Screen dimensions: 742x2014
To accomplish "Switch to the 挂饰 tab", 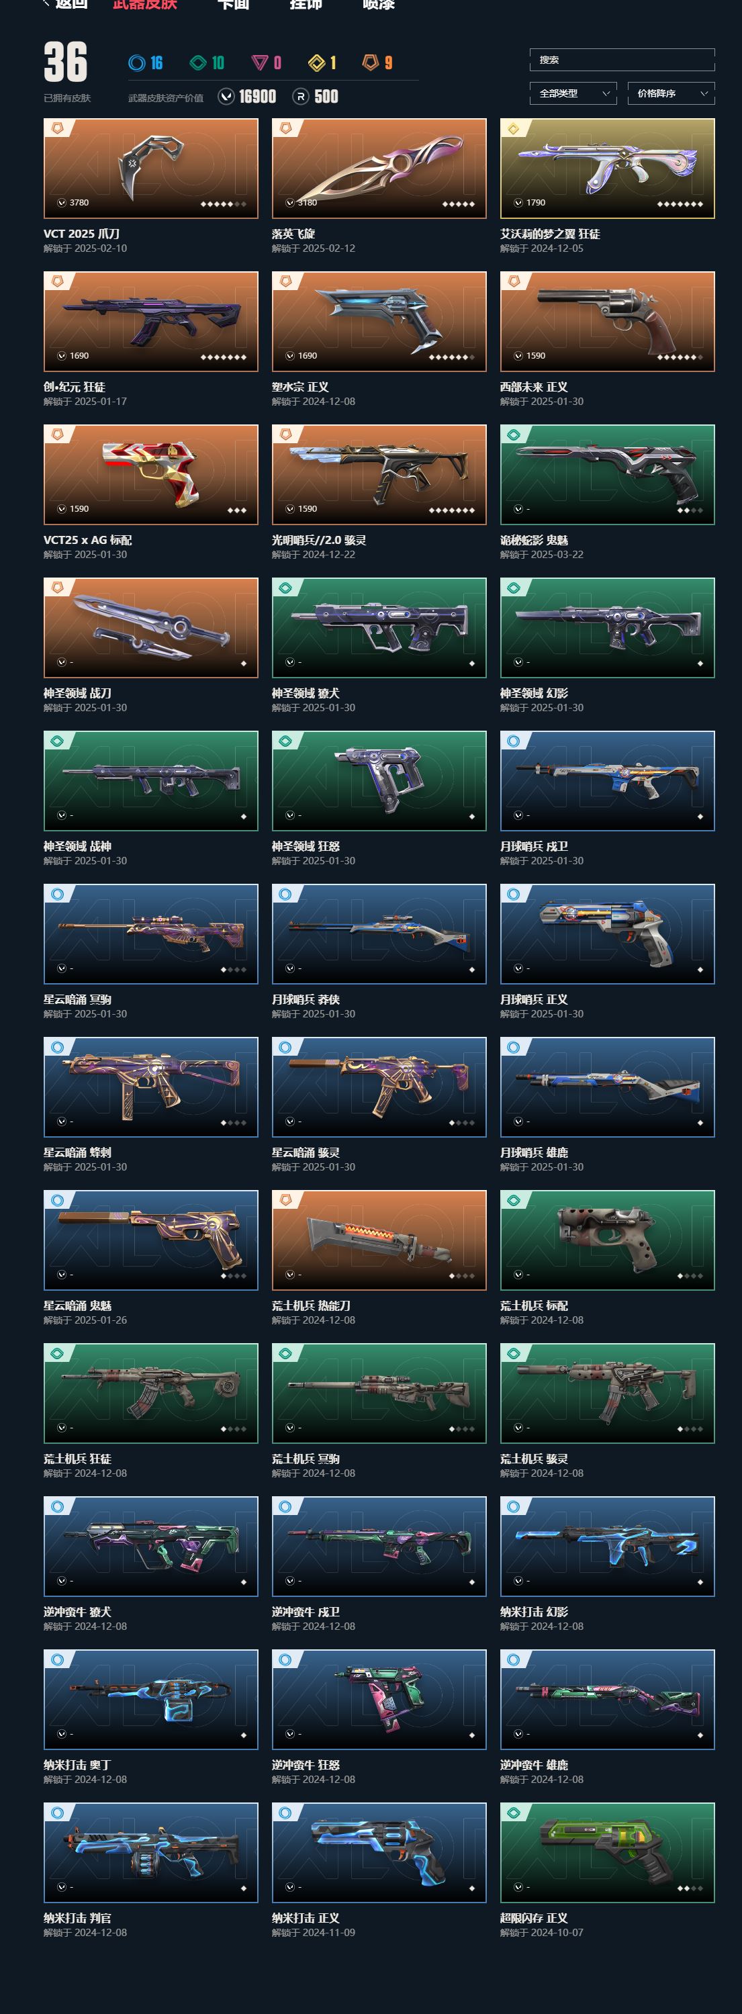I will click(x=306, y=5).
